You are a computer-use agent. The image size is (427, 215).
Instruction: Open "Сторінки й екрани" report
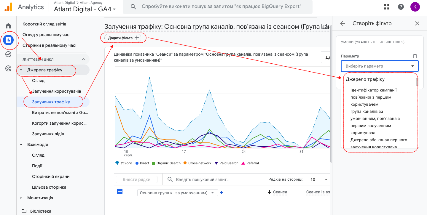pos(51,177)
